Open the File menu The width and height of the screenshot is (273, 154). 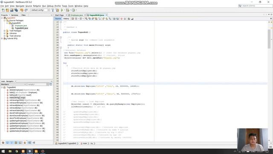(2, 6)
